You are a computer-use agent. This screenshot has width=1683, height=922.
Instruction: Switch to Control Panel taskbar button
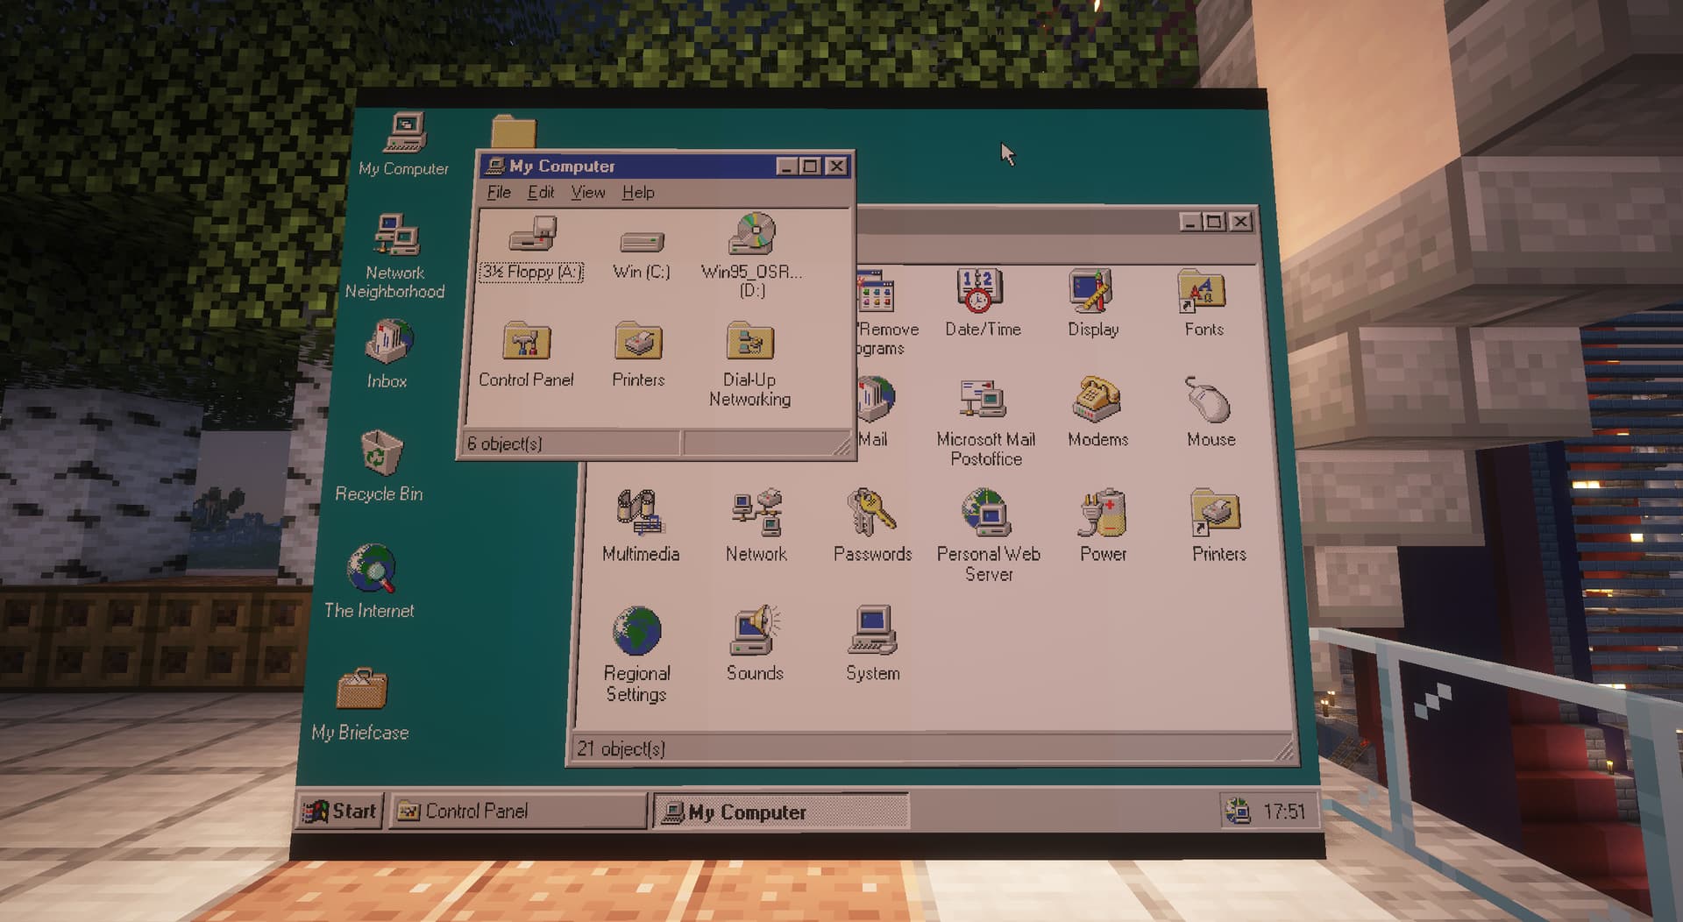pyautogui.click(x=517, y=811)
